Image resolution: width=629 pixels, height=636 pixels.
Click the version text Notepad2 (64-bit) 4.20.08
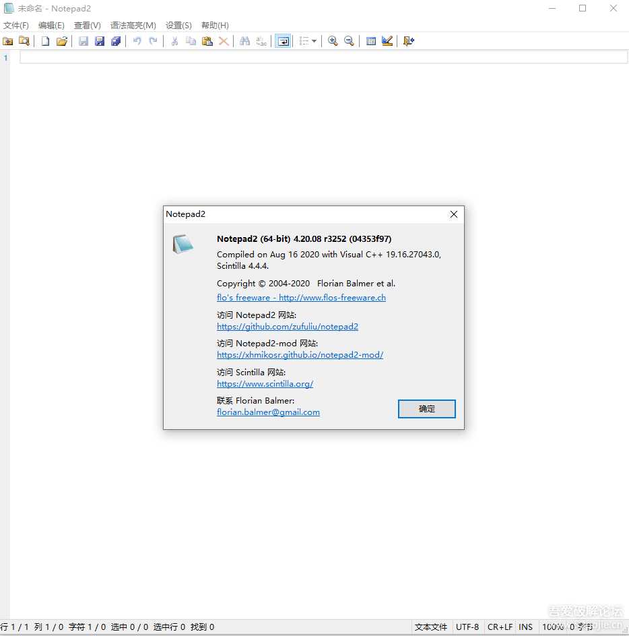coord(304,239)
